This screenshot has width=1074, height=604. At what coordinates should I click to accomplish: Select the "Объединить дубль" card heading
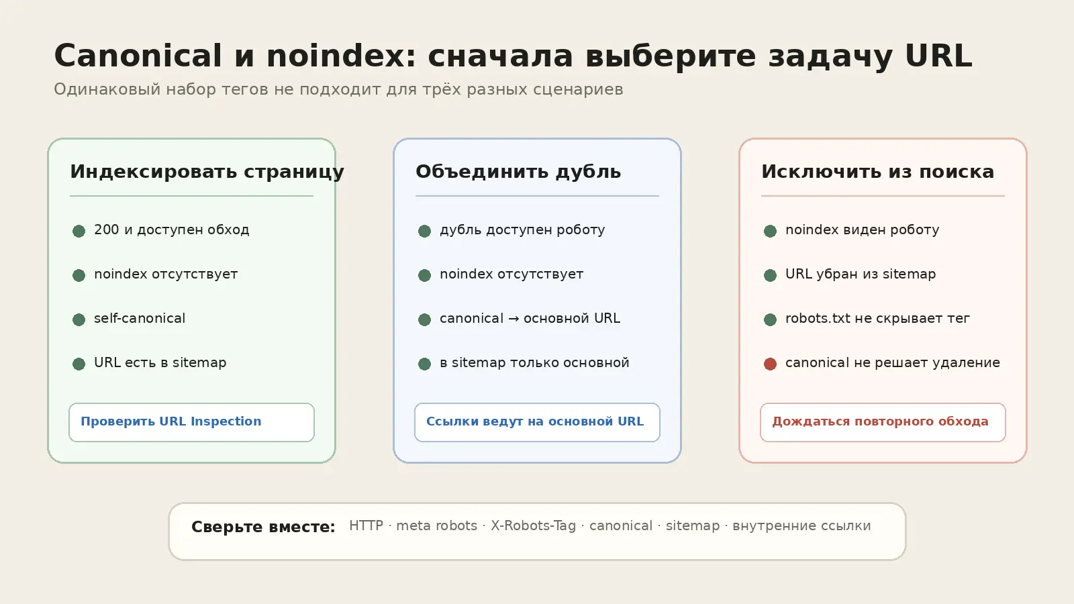click(518, 172)
